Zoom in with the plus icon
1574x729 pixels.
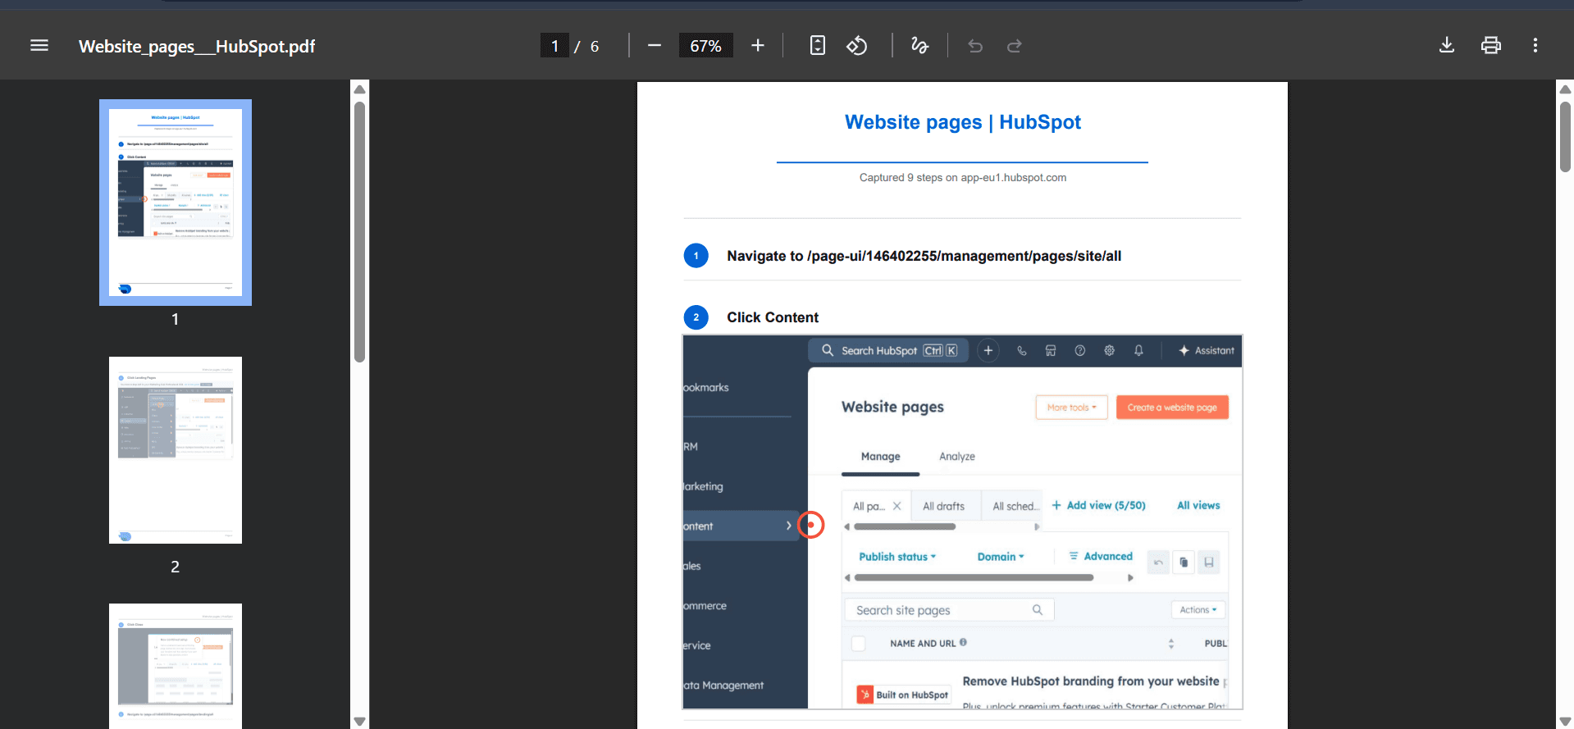[x=758, y=46]
